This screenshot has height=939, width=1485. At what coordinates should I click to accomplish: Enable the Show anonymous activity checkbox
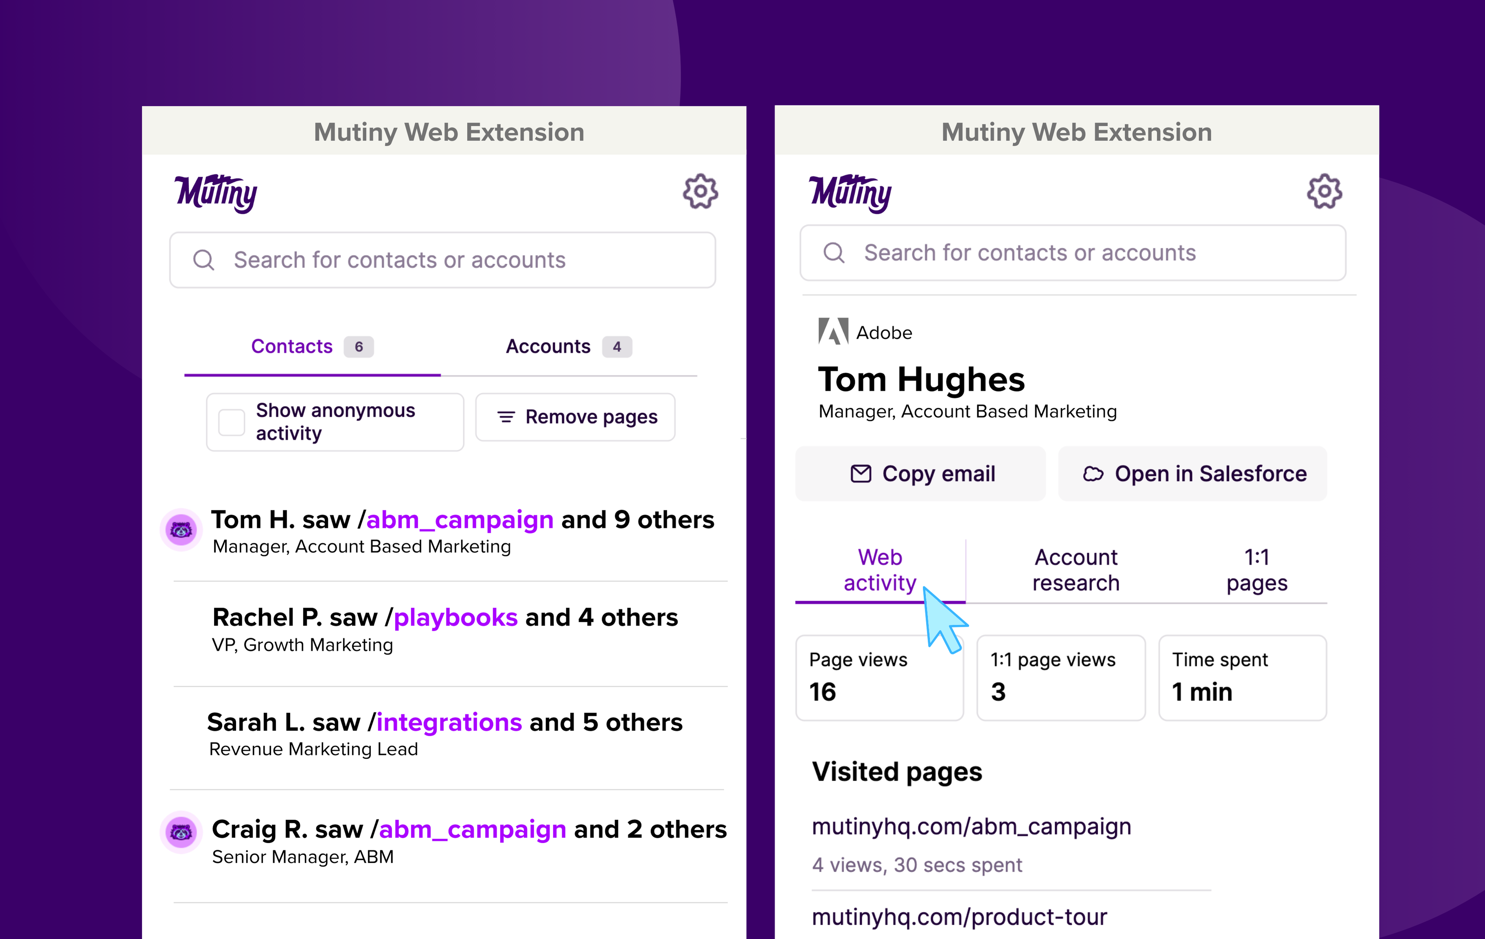click(232, 422)
